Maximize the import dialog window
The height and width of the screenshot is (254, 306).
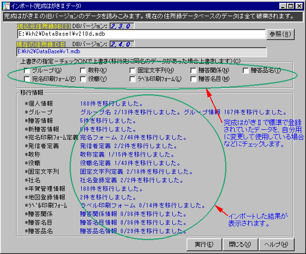(290, 5)
